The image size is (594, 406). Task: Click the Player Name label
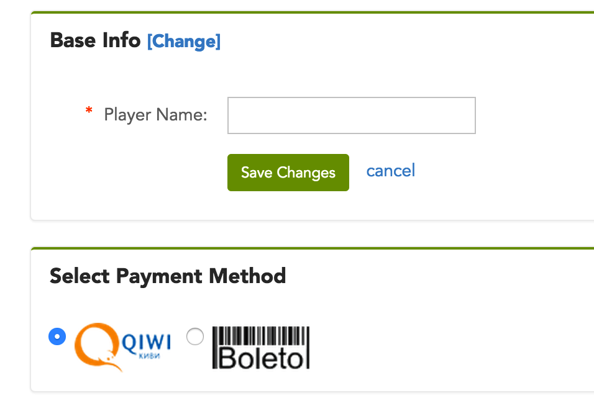[155, 115]
